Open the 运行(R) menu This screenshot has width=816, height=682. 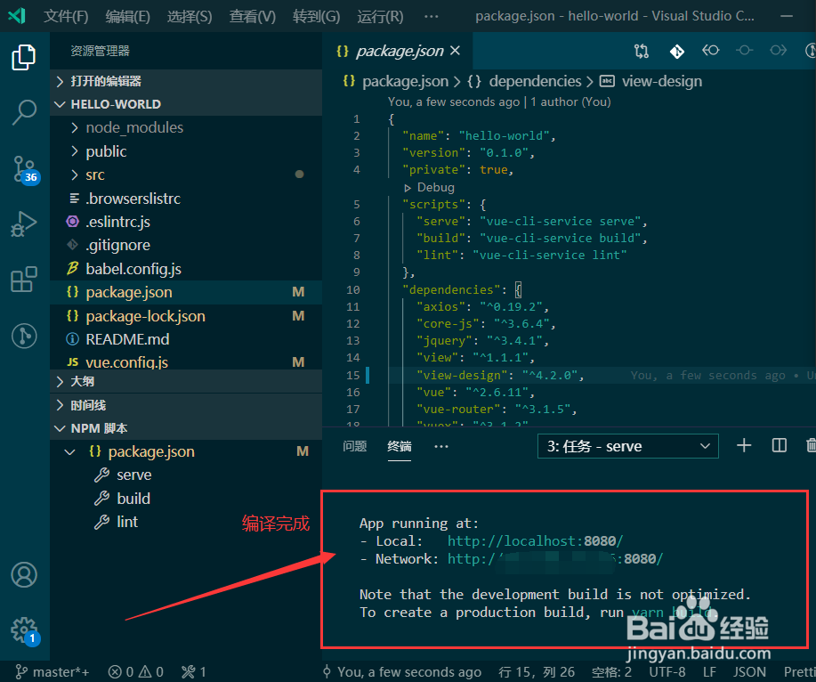coord(380,16)
